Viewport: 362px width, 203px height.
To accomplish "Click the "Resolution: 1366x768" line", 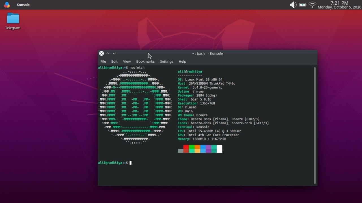I will click(x=196, y=103).
